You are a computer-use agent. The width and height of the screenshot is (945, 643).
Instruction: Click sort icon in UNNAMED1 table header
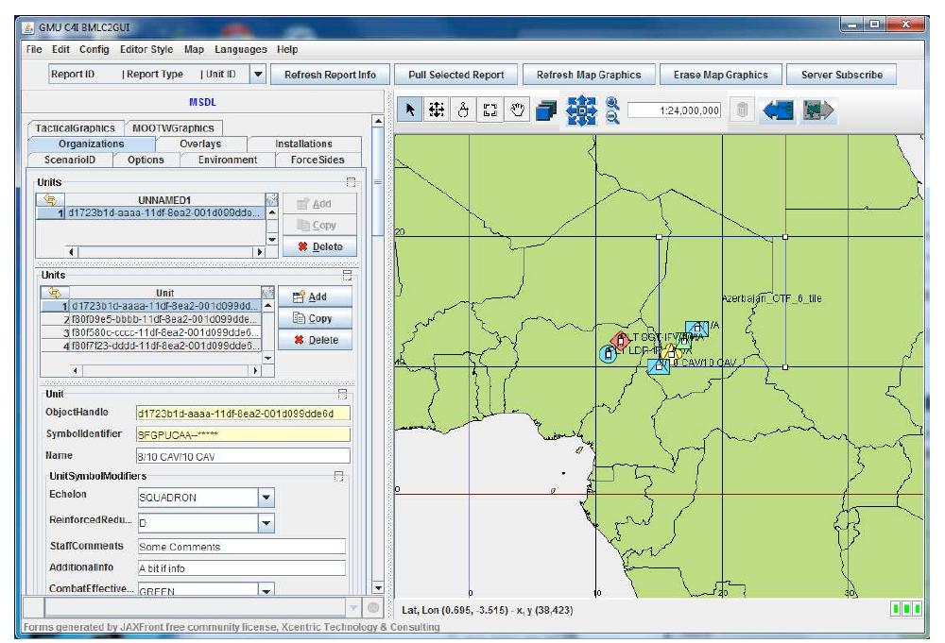(x=50, y=199)
